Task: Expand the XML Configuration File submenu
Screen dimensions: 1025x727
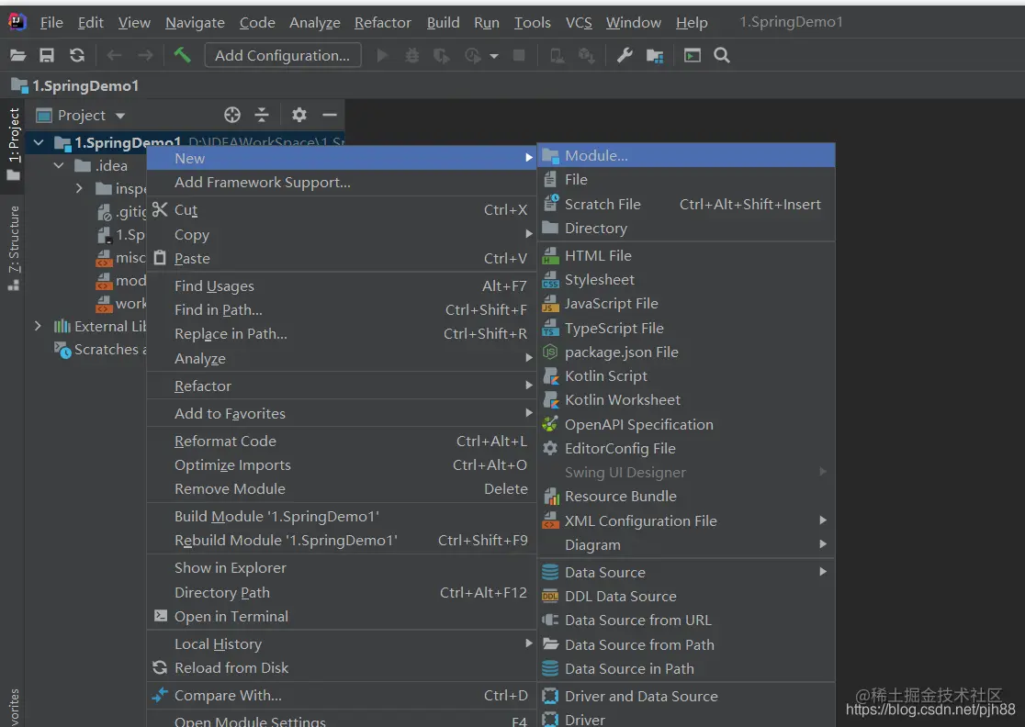Action: [686, 520]
